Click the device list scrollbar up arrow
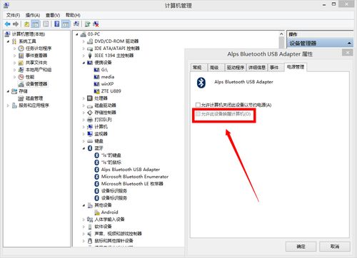Image resolution: width=357 pixels, height=258 pixels. tap(281, 34)
